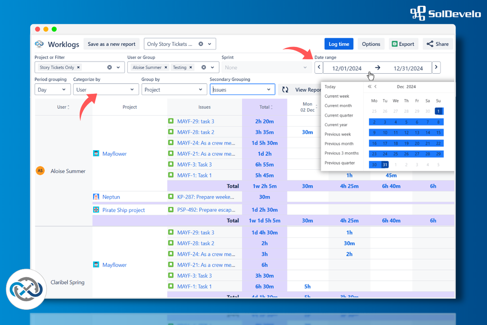Sort by the User column header
The width and height of the screenshot is (487, 325).
pos(63,107)
